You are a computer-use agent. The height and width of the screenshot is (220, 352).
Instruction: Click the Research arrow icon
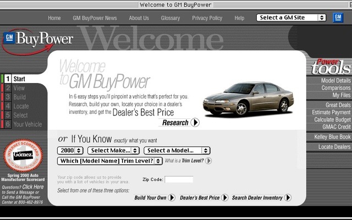(195, 123)
